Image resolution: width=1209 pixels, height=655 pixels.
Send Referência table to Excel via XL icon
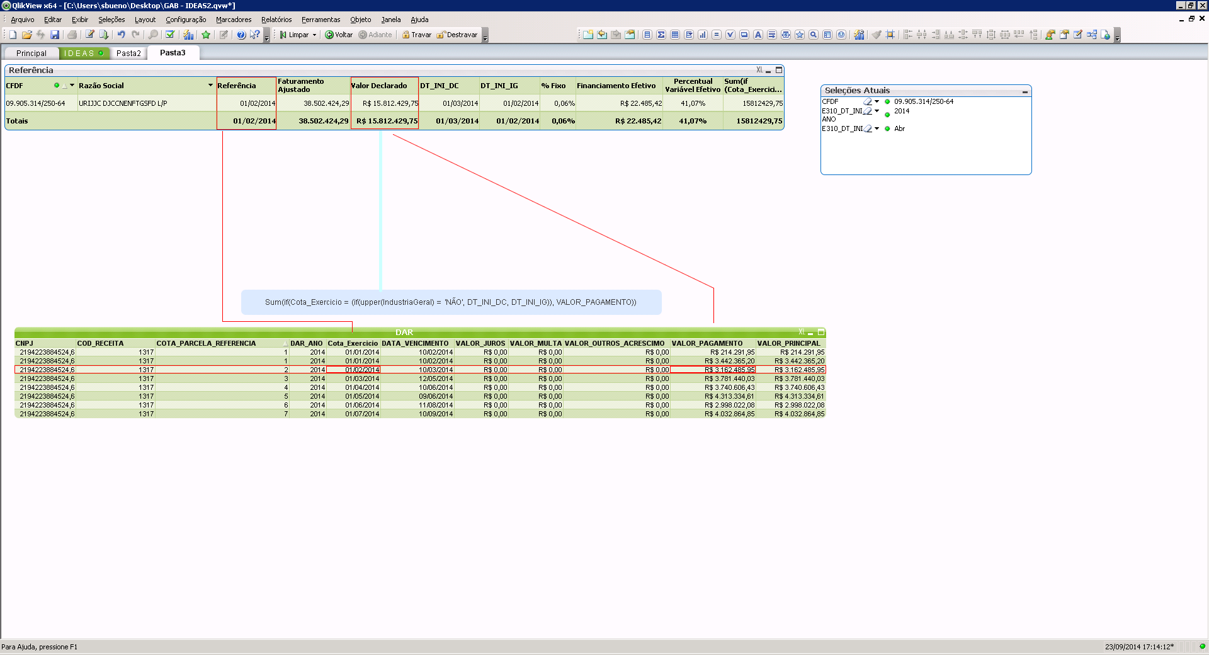759,70
